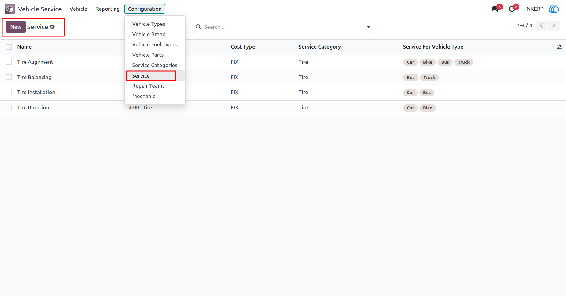The image size is (566, 296).
Task: Collapse the Configuration menu
Action: point(145,9)
